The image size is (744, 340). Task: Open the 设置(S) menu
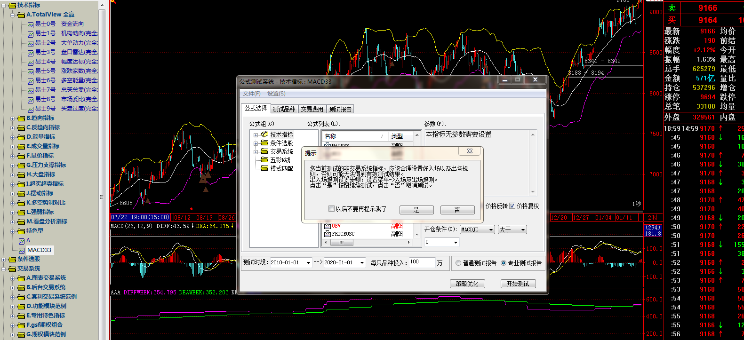point(276,94)
